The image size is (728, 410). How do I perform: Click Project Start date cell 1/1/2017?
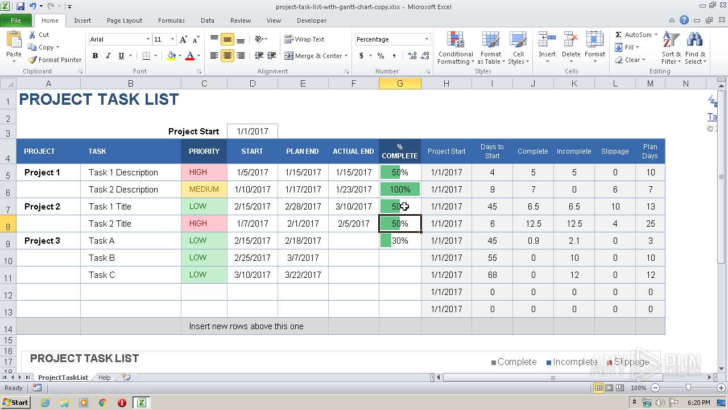point(253,132)
